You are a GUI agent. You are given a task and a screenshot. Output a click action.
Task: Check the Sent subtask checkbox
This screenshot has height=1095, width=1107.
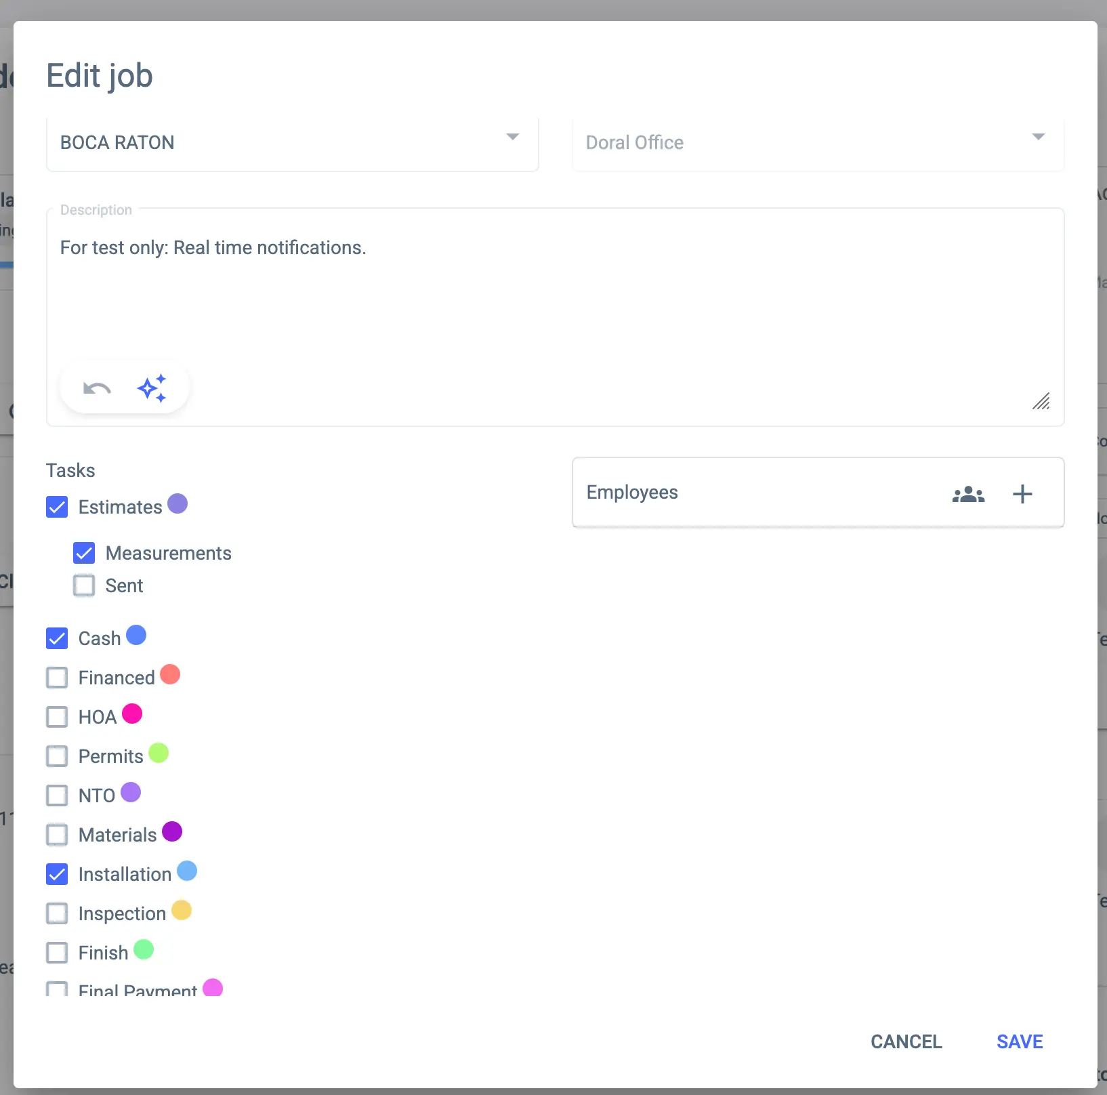coord(84,585)
